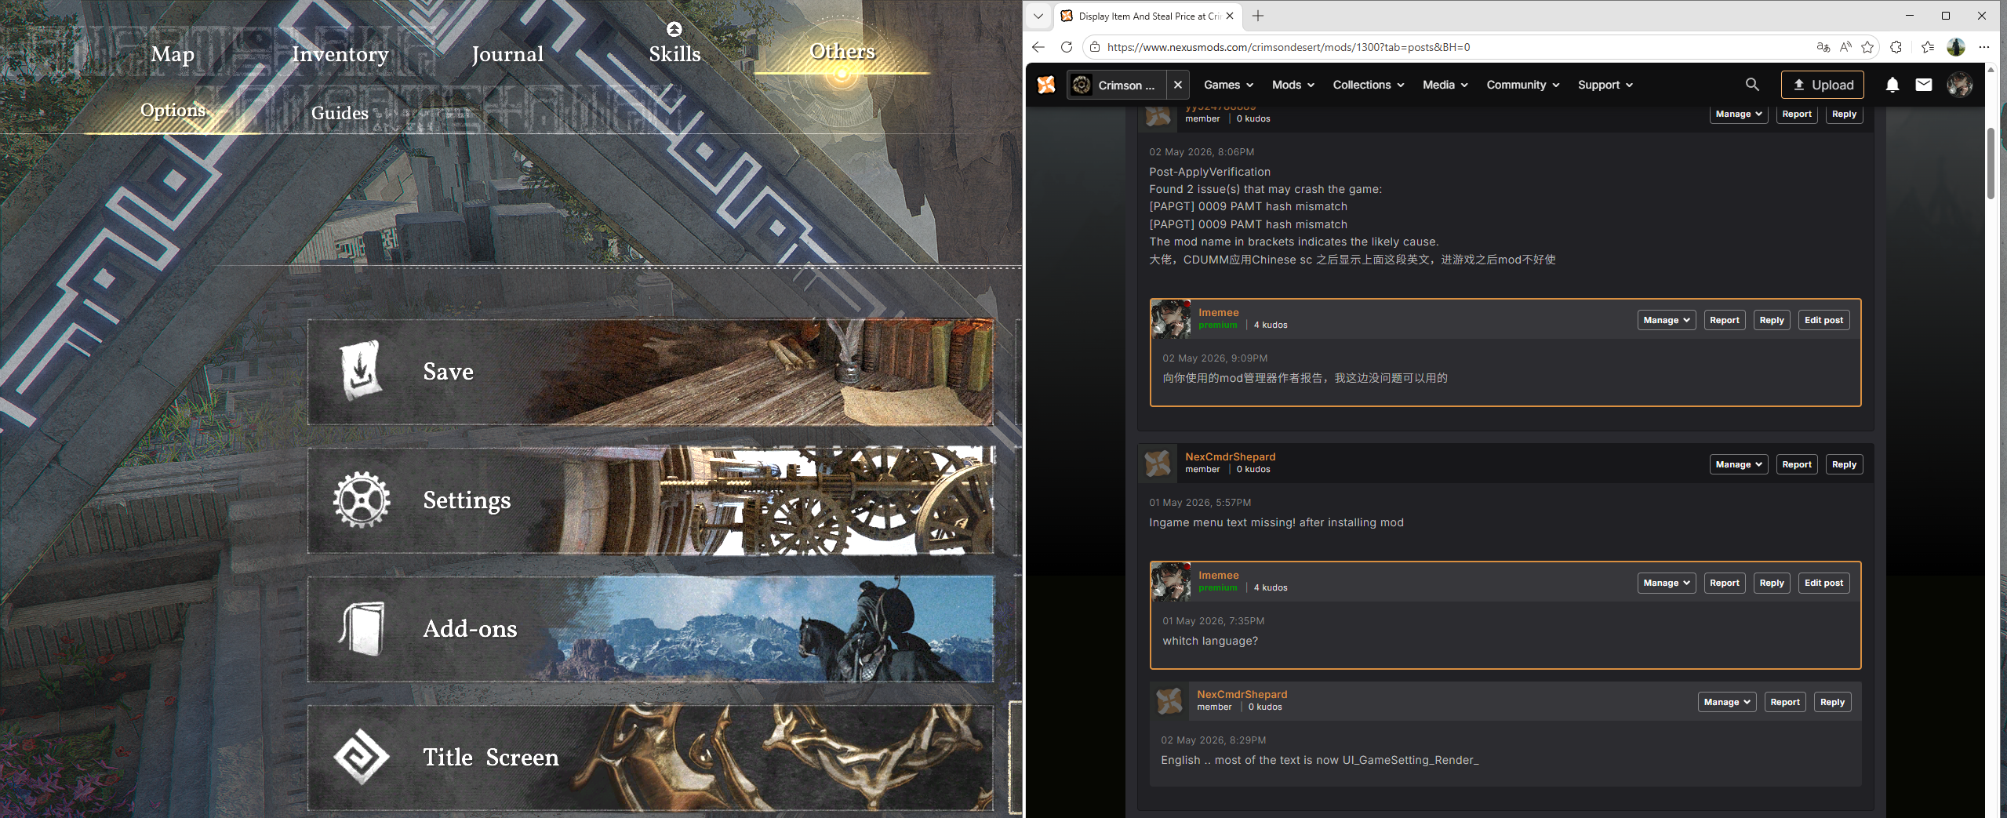The image size is (2007, 818).
Task: Click the Upload button
Action: tap(1822, 85)
